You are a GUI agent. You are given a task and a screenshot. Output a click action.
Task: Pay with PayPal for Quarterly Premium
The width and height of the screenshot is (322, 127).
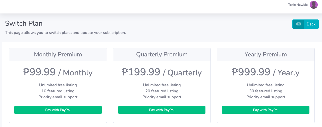(162, 110)
